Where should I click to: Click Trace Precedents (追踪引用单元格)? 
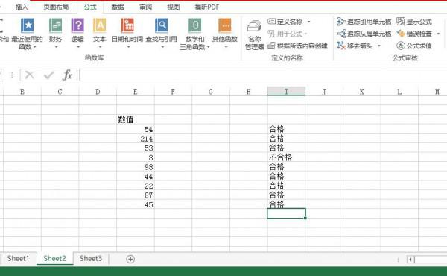[364, 22]
